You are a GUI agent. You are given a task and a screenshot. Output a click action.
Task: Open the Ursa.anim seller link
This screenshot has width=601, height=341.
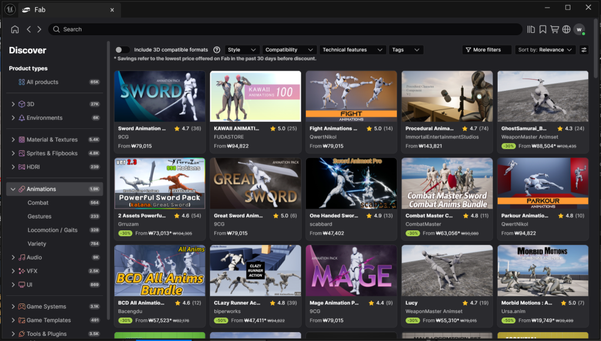513,312
